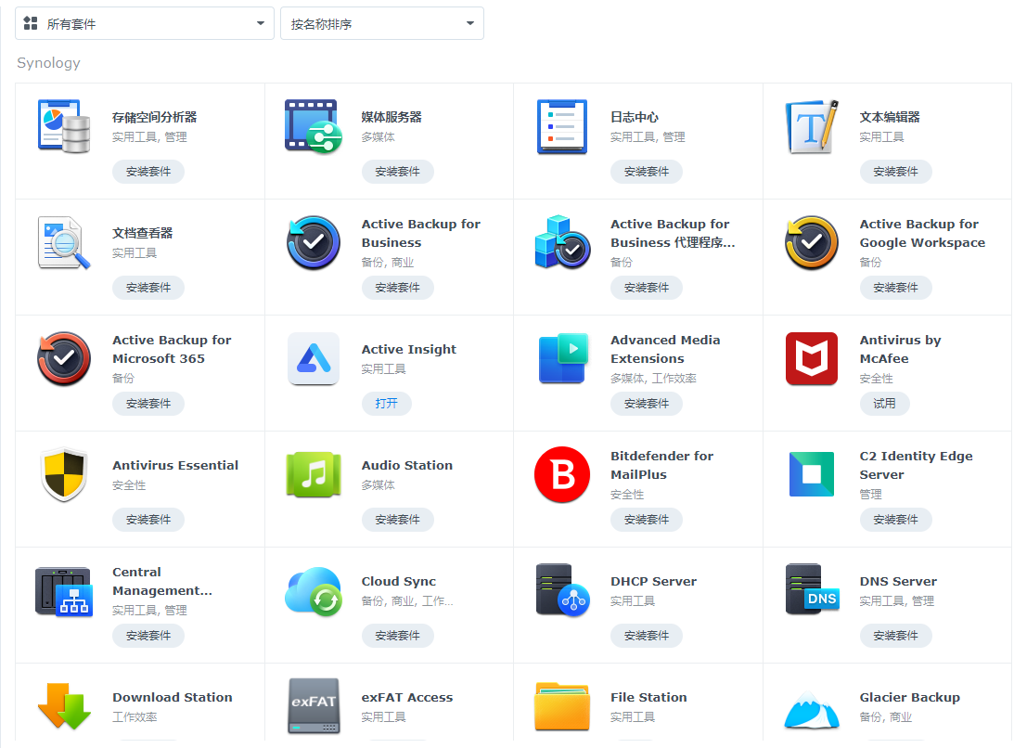The image size is (1014, 748).
Task: Click the C2 Identity Edge Server icon
Action: [812, 474]
